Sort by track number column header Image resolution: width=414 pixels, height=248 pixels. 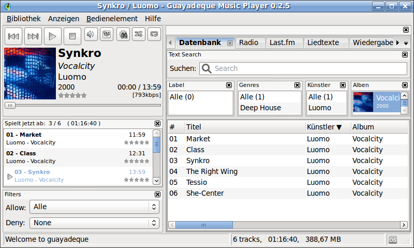point(176,127)
